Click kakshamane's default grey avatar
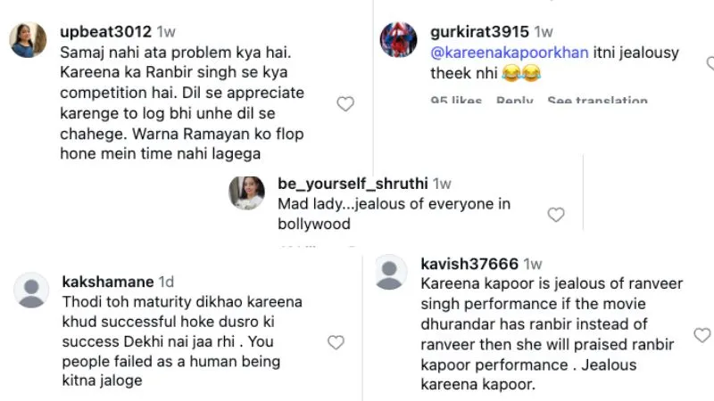The height and width of the screenshot is (401, 714). (33, 291)
